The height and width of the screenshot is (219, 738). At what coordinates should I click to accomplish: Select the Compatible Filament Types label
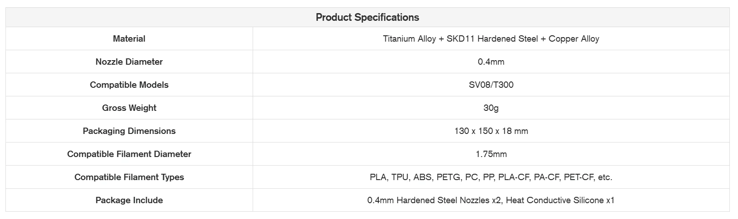point(129,177)
